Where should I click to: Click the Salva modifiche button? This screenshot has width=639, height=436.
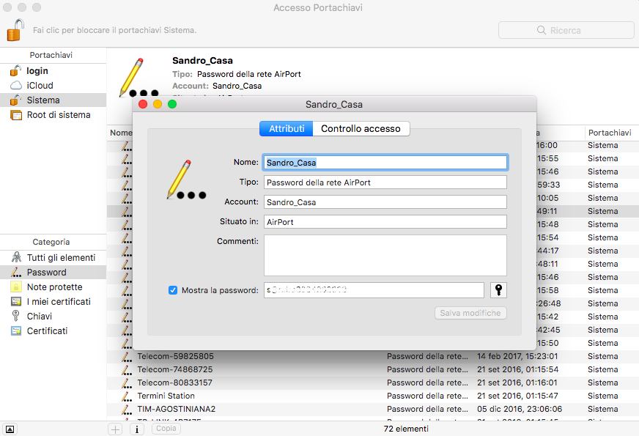point(470,313)
